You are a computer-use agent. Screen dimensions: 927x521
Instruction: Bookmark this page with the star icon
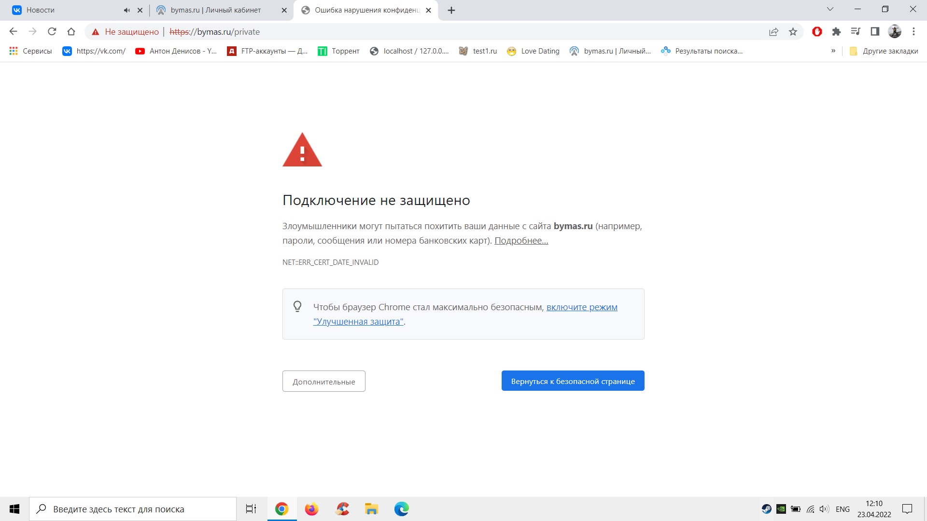pos(793,32)
